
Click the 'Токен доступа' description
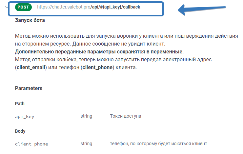(126, 116)
